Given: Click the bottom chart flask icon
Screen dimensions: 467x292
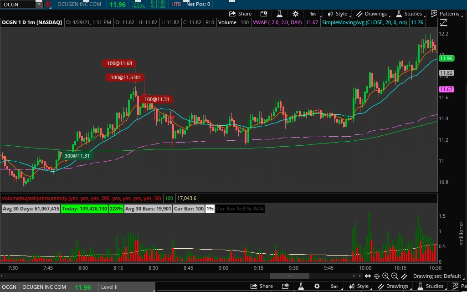Looking at the screenshot, I should 301,286.
